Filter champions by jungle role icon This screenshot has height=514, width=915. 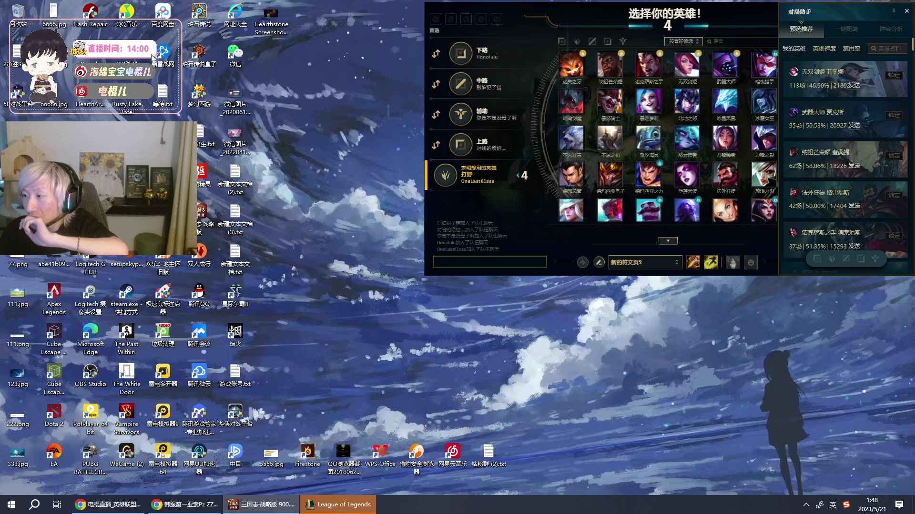click(577, 41)
